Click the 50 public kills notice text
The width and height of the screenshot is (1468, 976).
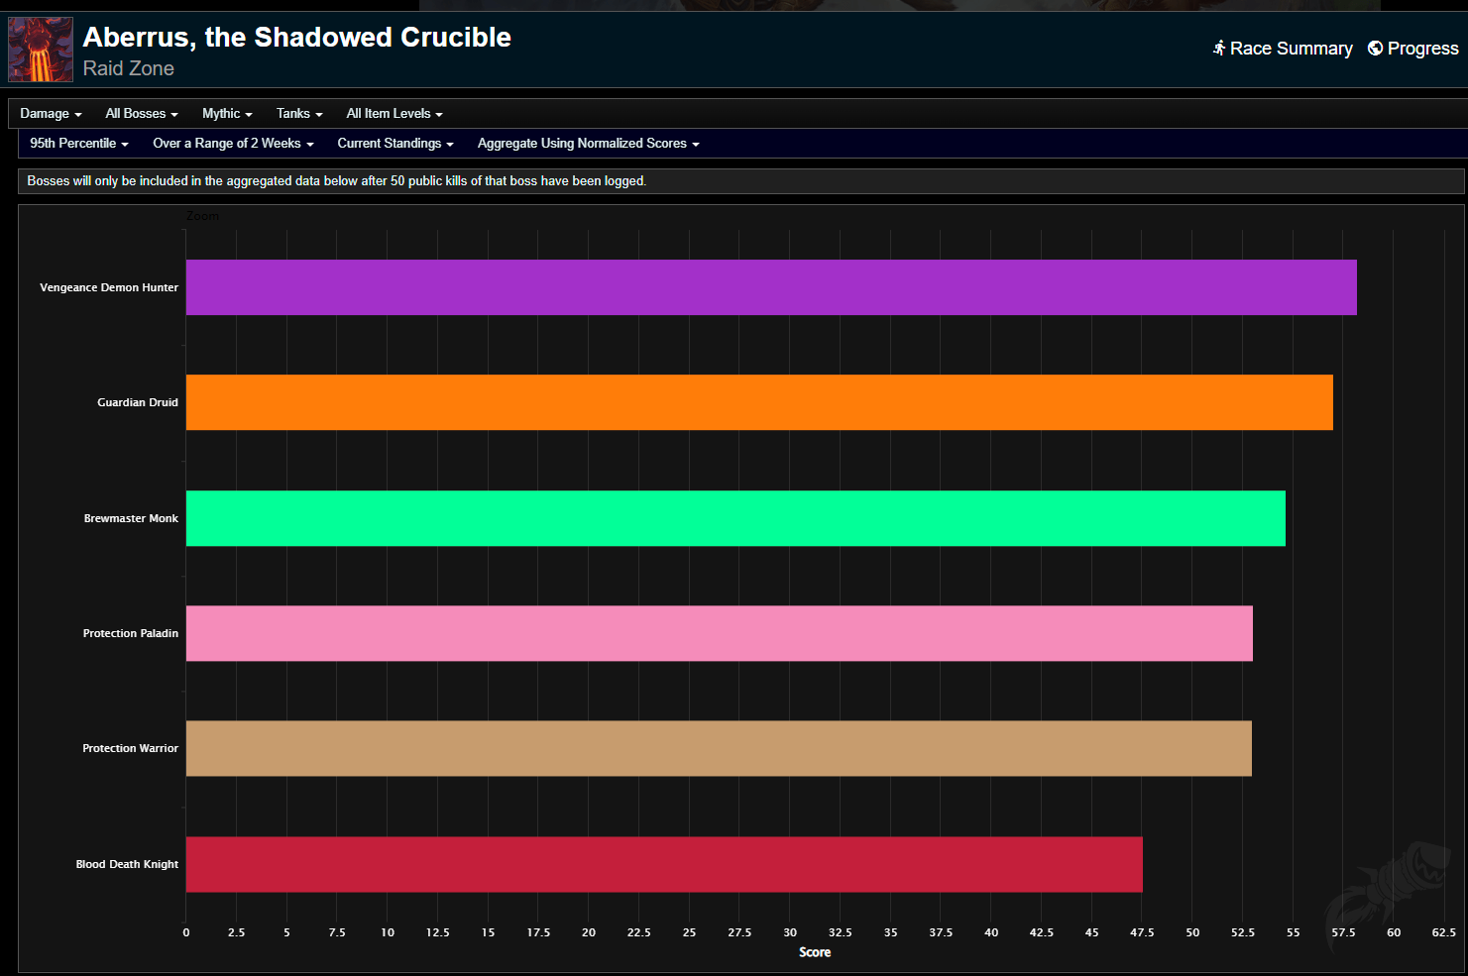pos(337,181)
